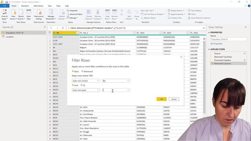Open the 2014 column filter dropdown
Image resolution: width=251 pixels, height=141 pixels.
tap(161, 33)
